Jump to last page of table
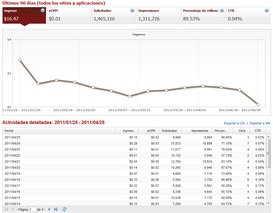273x213 pixels. click(56, 209)
